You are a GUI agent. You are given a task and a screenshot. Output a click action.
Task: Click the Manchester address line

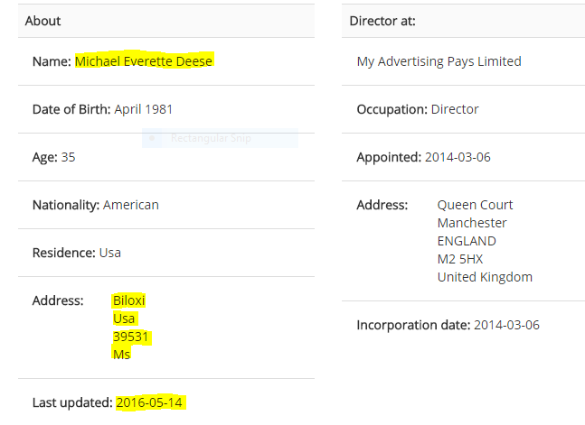coord(472,223)
